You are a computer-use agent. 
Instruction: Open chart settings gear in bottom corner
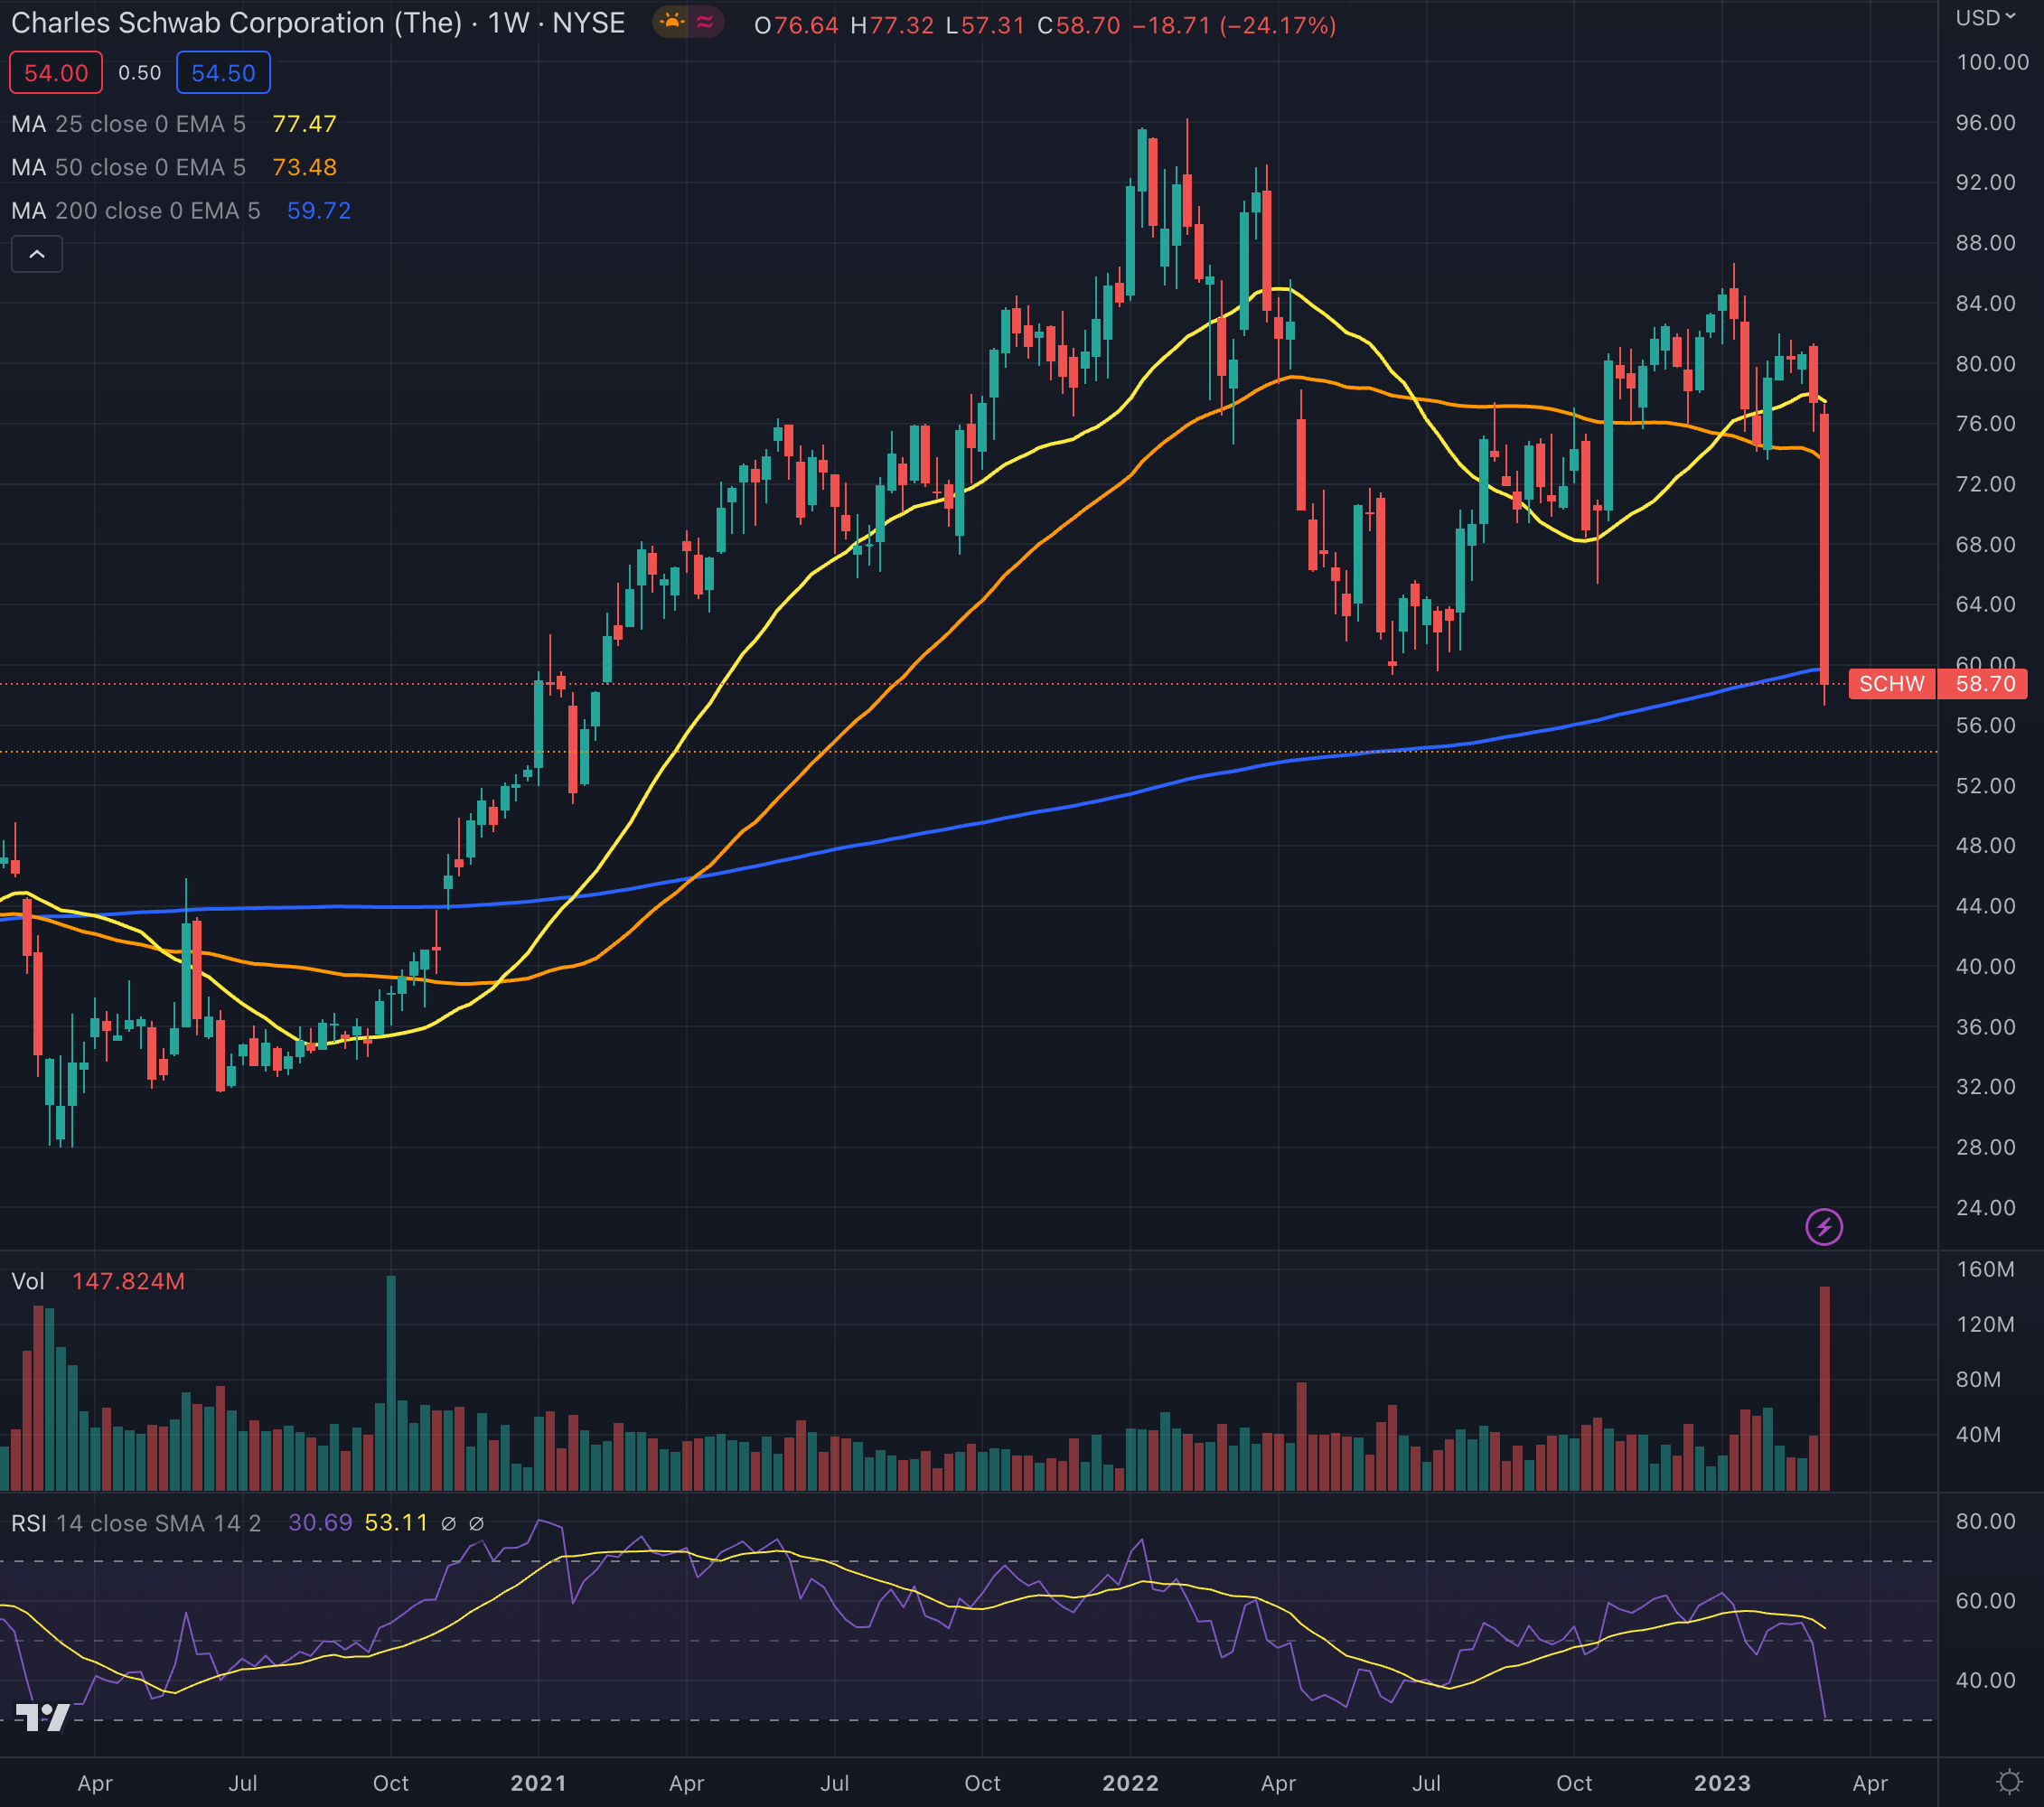click(2008, 1782)
